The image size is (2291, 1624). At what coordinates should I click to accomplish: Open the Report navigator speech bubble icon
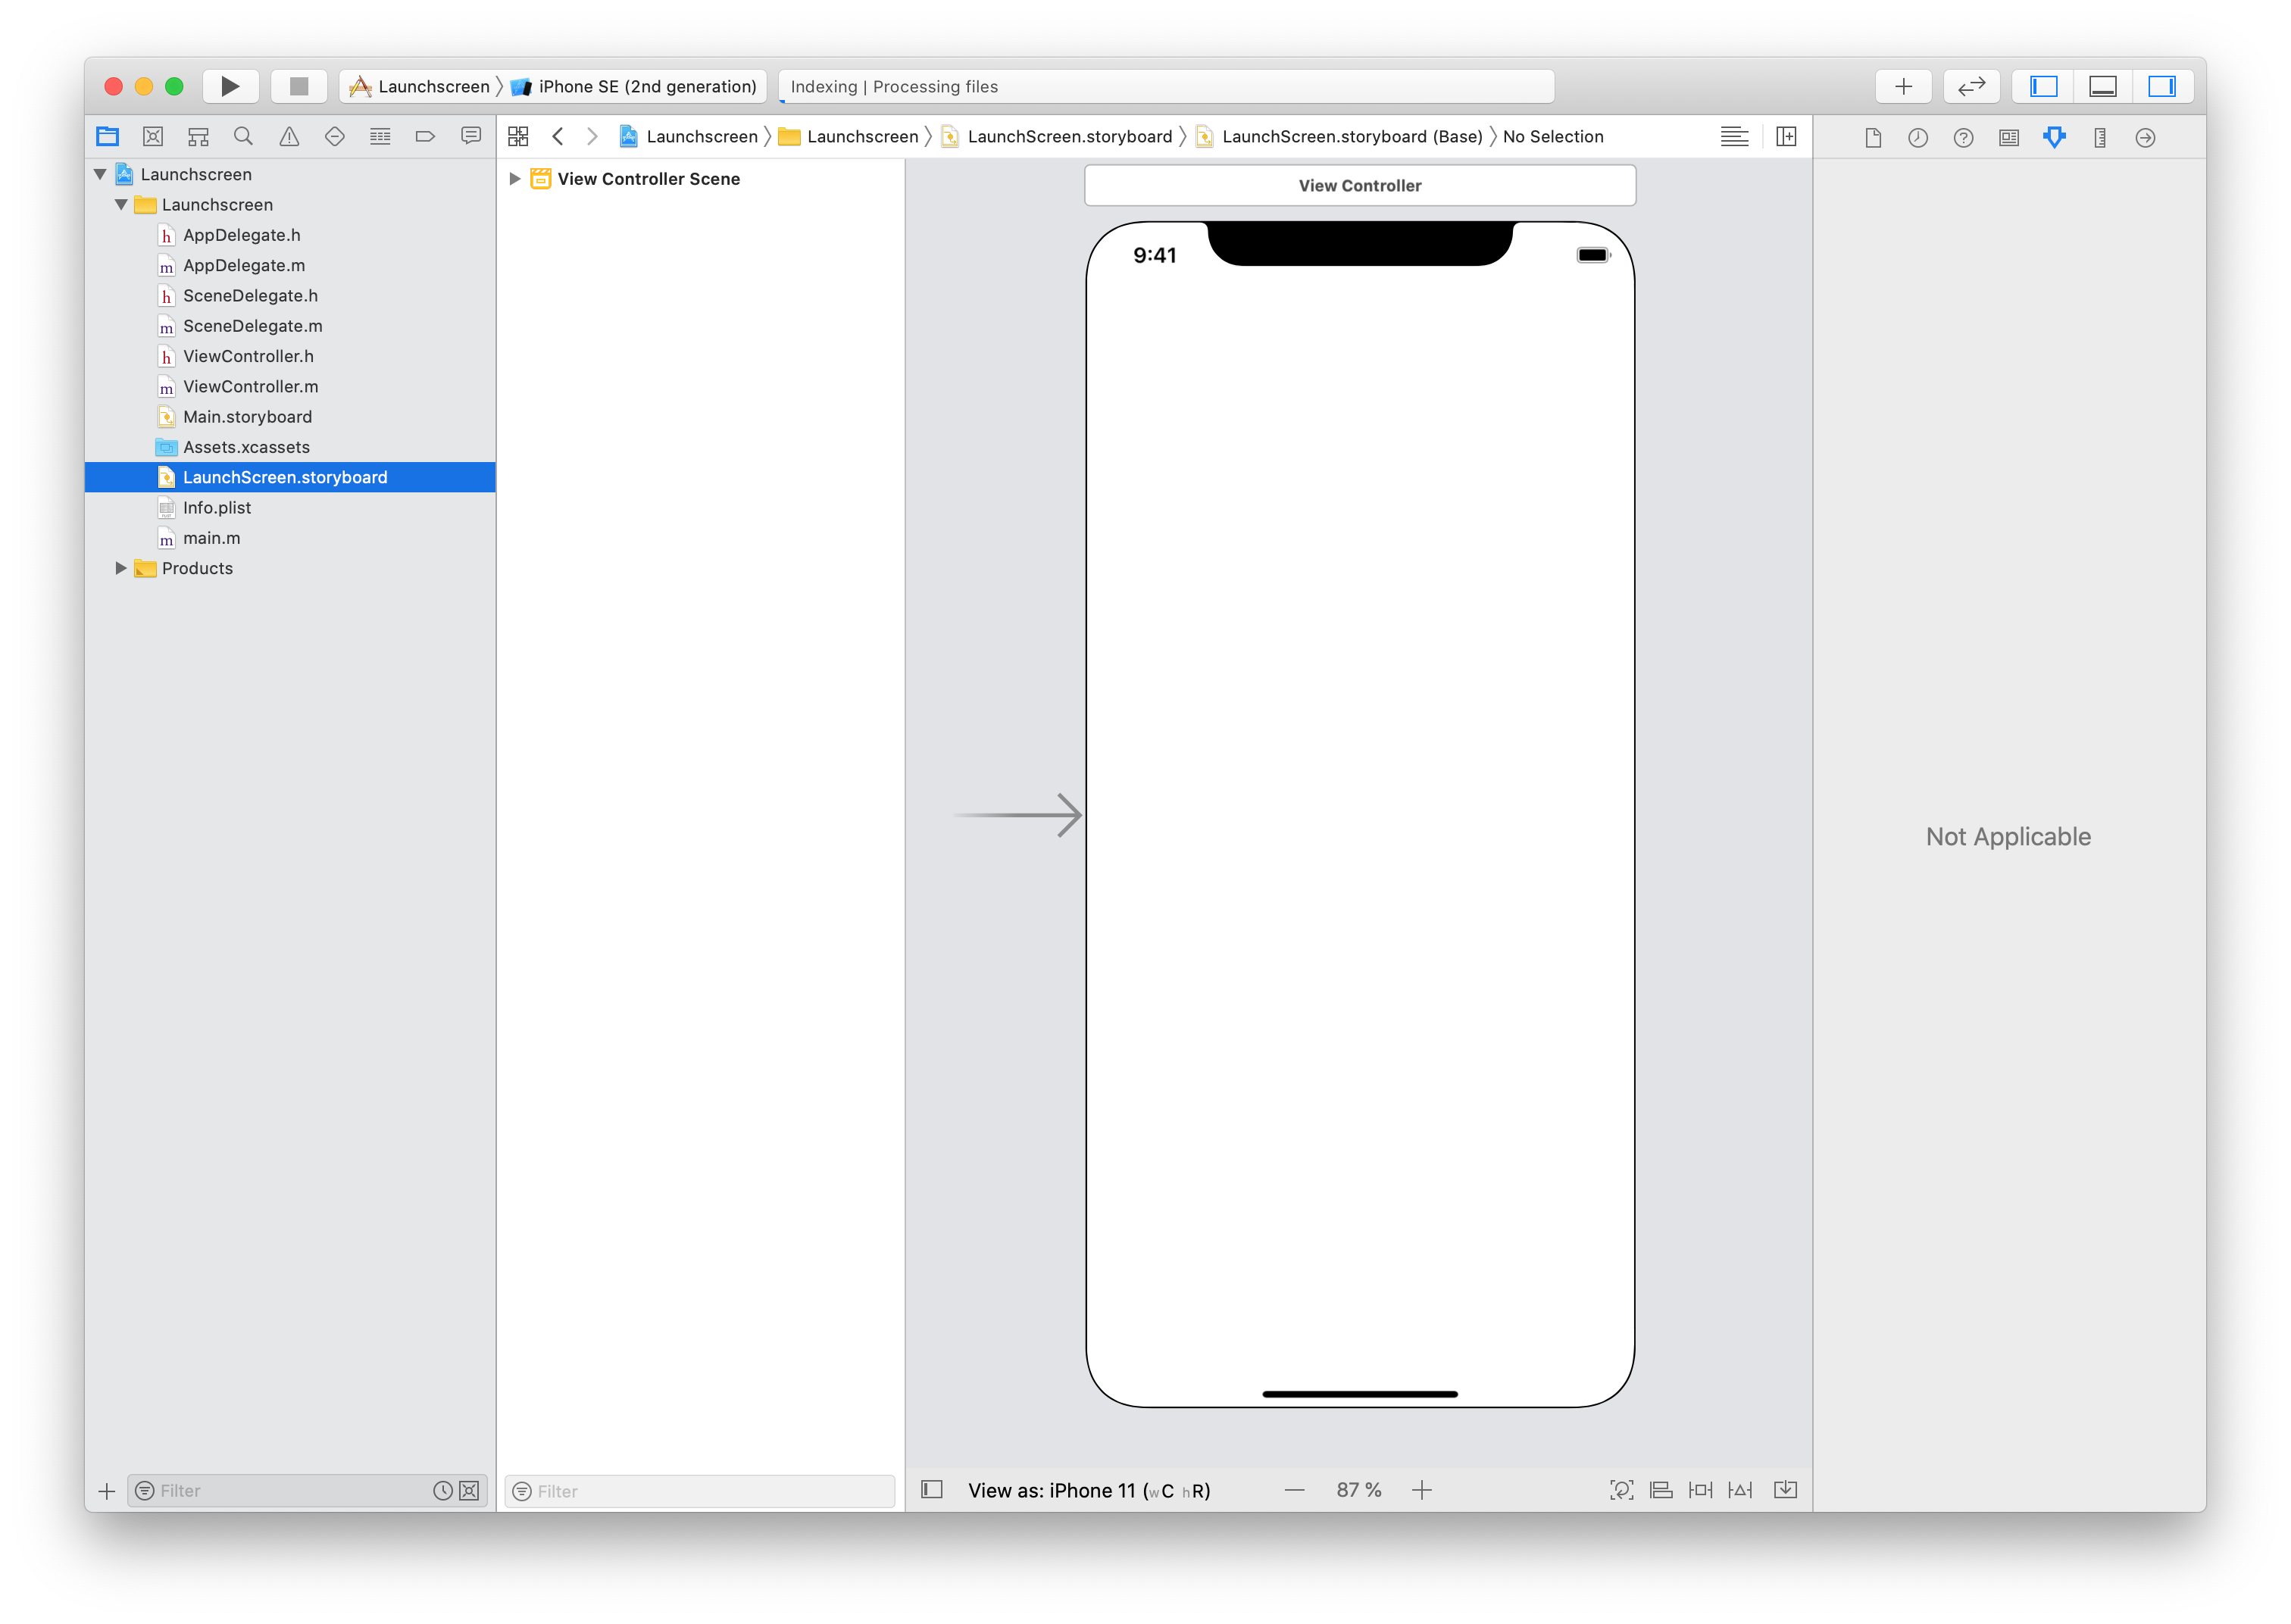[471, 136]
